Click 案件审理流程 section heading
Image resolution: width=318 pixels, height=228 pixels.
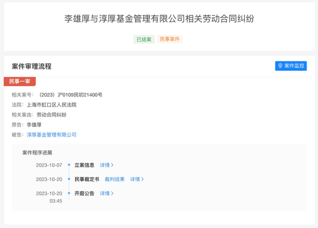tap(31, 67)
